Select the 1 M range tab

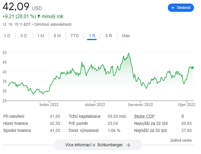click(x=41, y=36)
